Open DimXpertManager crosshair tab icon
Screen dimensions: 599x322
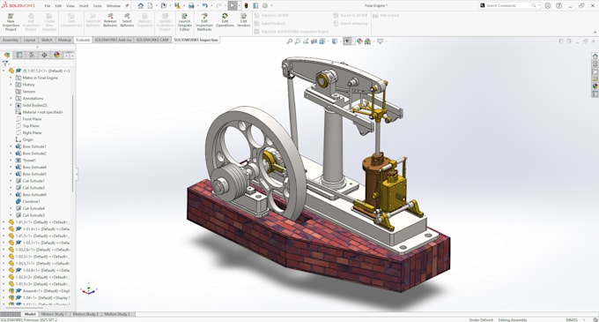[44, 55]
